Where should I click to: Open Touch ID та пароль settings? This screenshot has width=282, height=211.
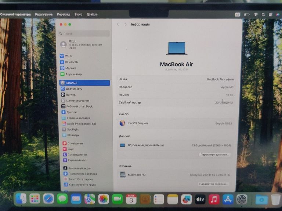click(79, 179)
